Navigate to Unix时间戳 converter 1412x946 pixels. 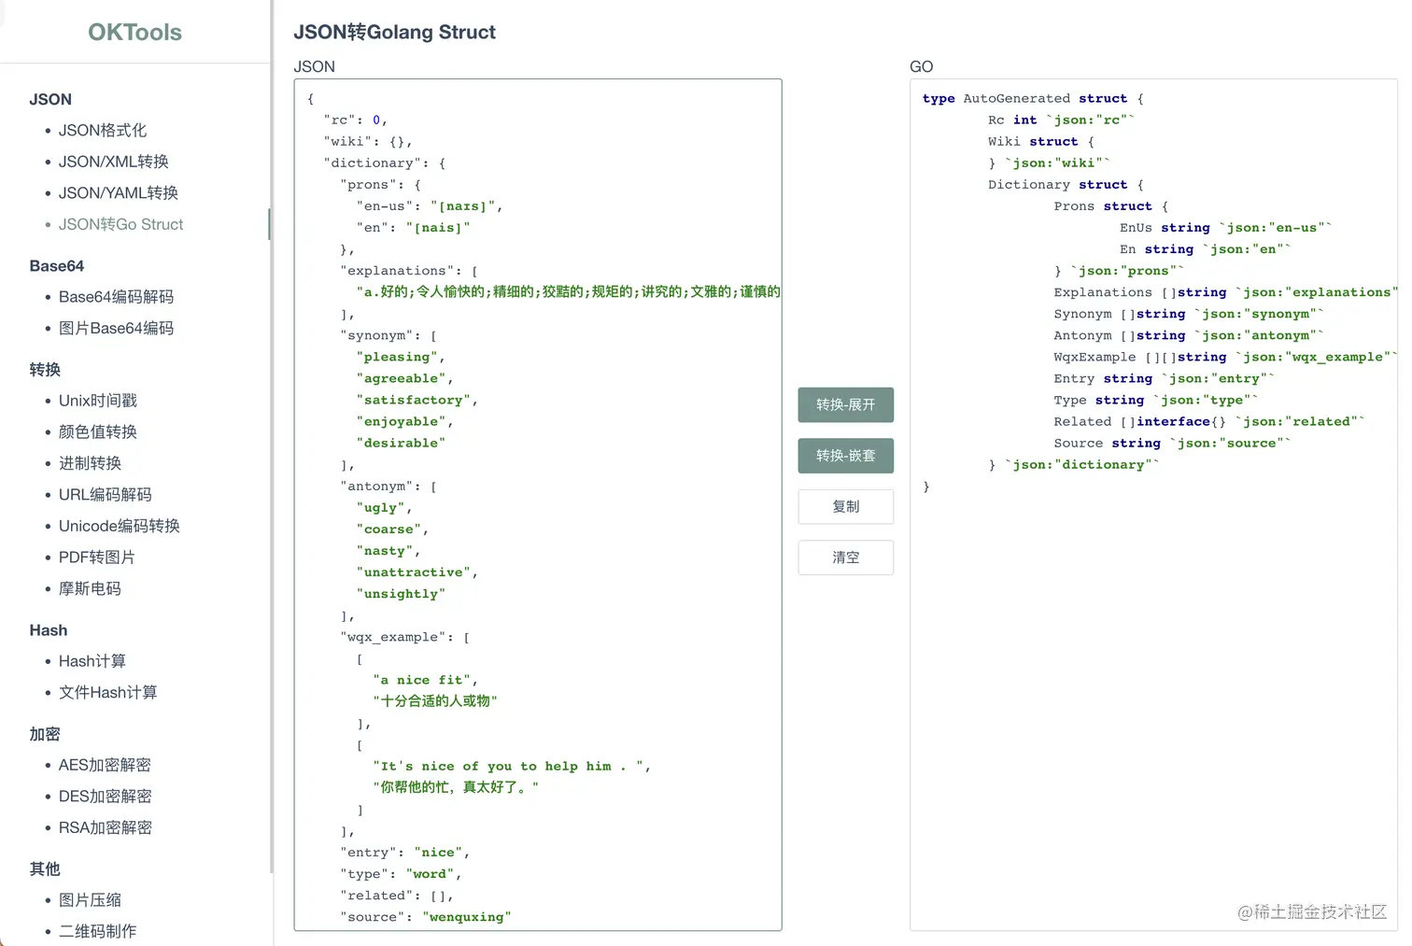98,401
